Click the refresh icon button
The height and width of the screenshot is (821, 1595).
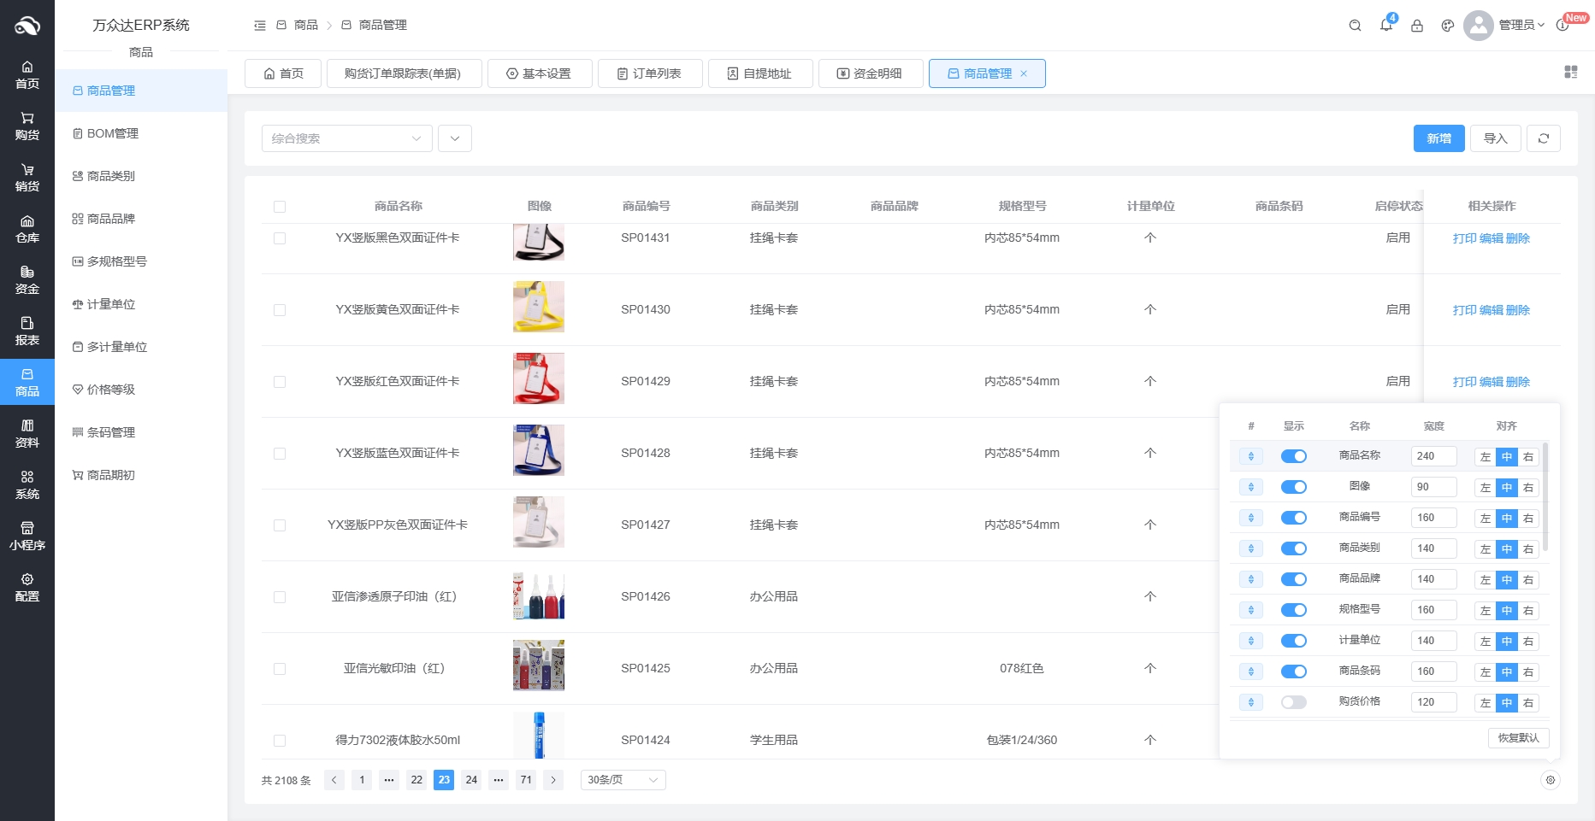pos(1543,138)
